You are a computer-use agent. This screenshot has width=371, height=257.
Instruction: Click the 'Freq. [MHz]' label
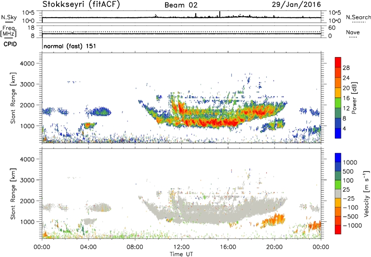tap(8, 32)
